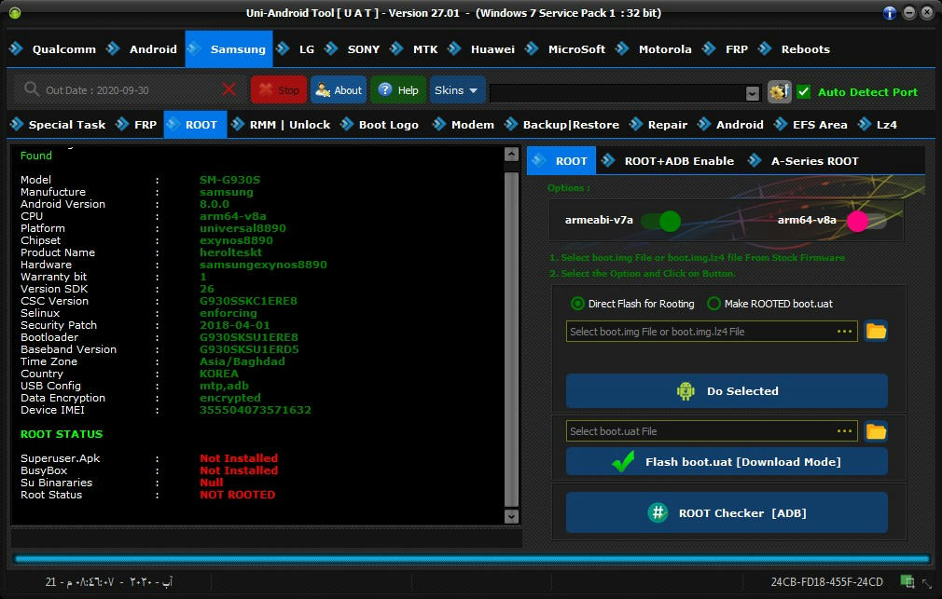Click the network status icon in status bar
The image size is (942, 599).
[x=907, y=582]
